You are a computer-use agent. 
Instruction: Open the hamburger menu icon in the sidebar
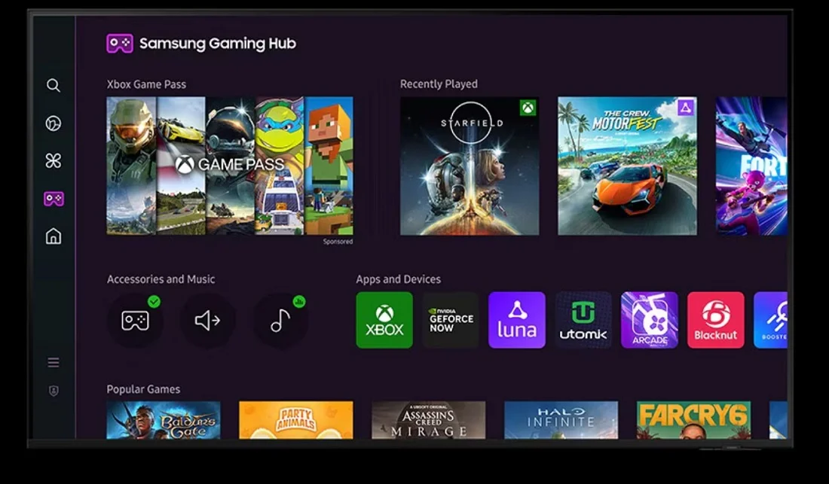point(54,363)
